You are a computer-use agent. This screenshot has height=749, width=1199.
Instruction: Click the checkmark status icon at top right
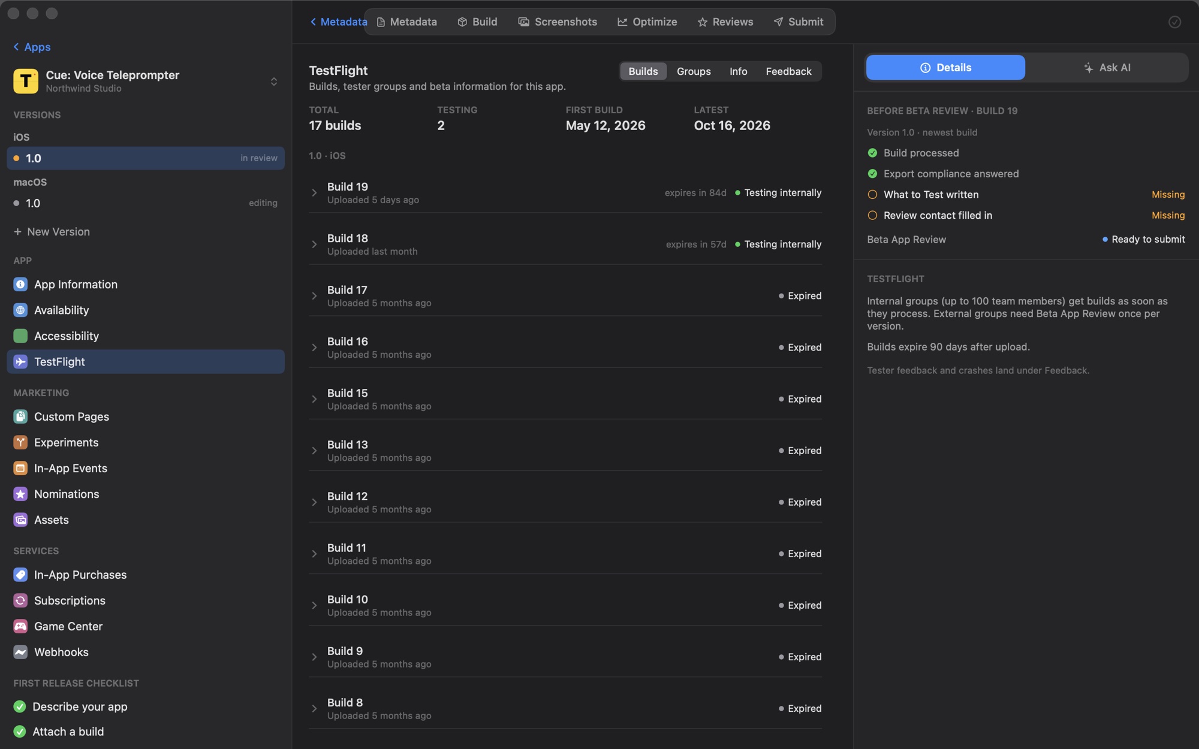click(1174, 22)
